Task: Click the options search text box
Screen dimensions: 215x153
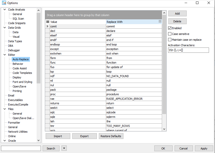Action: 21,148
